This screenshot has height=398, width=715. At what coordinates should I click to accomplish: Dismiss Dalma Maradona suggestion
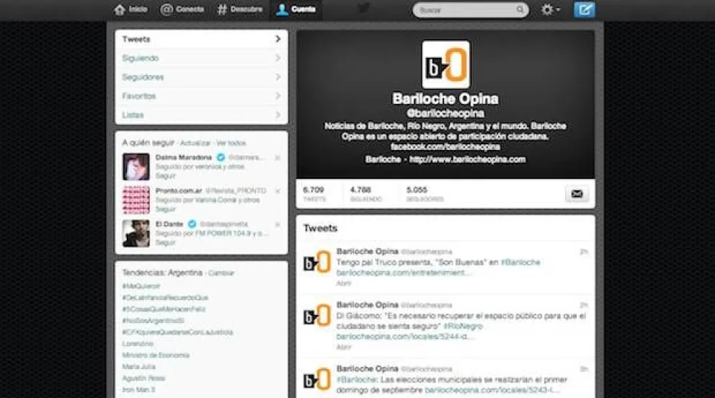click(277, 158)
